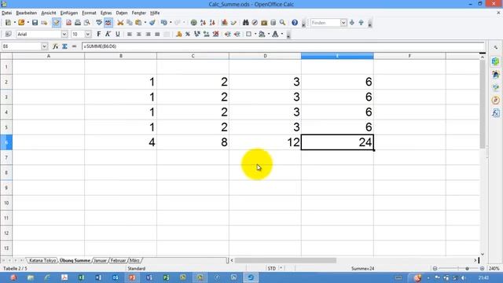Click the Export as PDF icon
Viewport: 503px width, 283px height.
pyautogui.click(x=68, y=23)
